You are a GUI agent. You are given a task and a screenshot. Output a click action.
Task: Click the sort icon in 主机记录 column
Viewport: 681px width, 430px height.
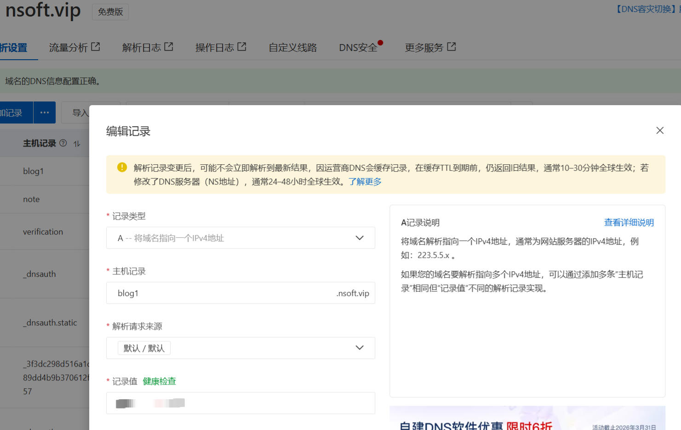tap(77, 144)
